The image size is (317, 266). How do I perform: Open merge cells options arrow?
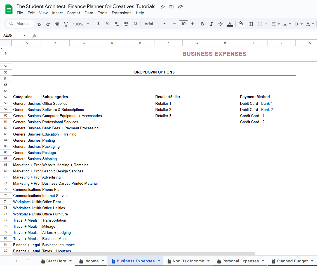pyautogui.click(x=266, y=24)
